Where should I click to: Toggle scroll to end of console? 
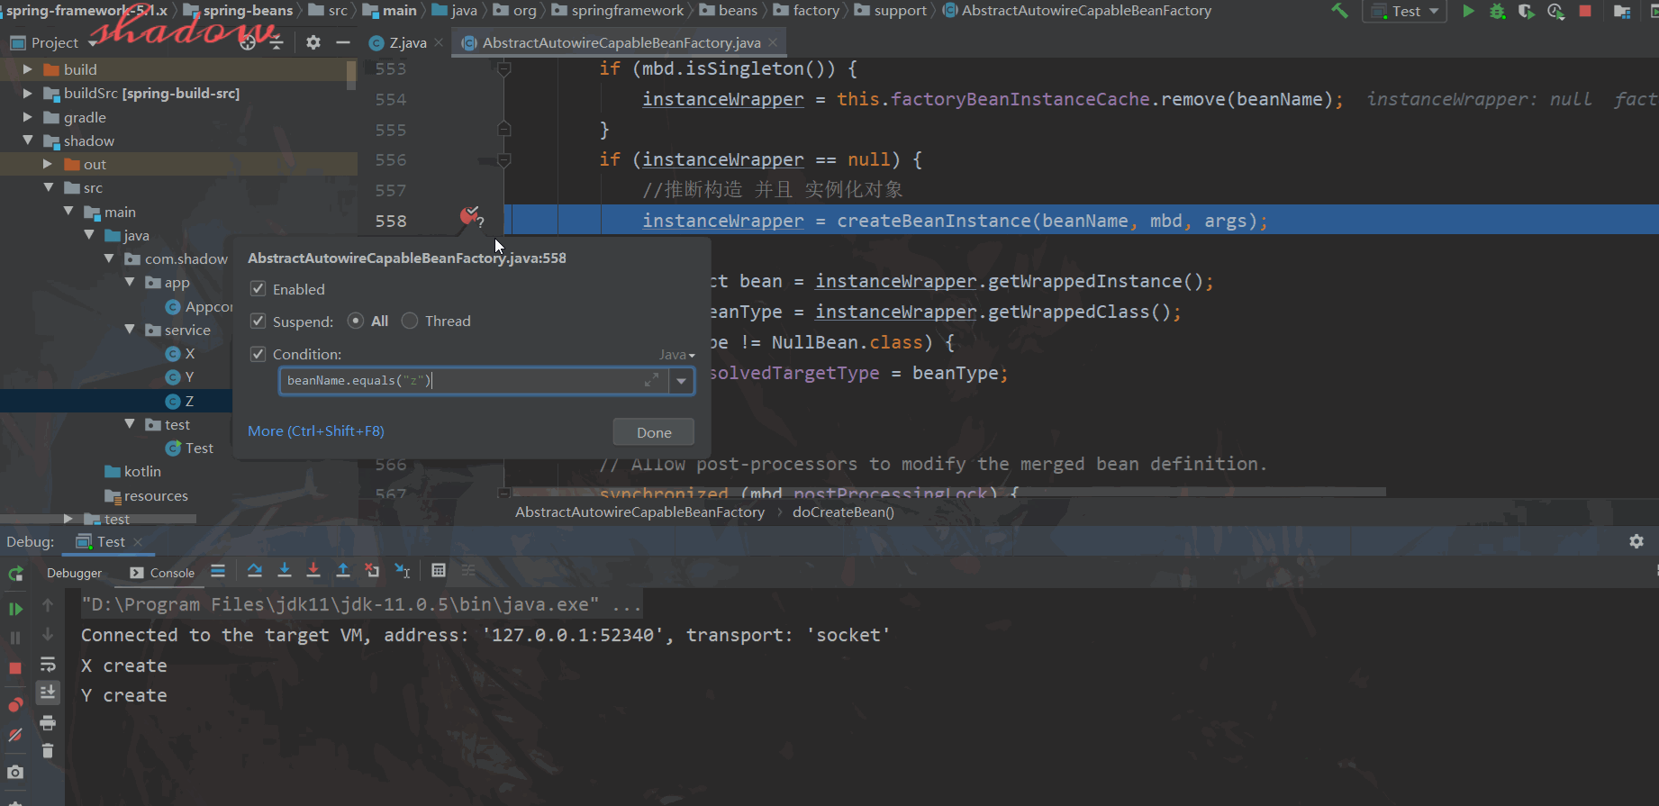[48, 692]
